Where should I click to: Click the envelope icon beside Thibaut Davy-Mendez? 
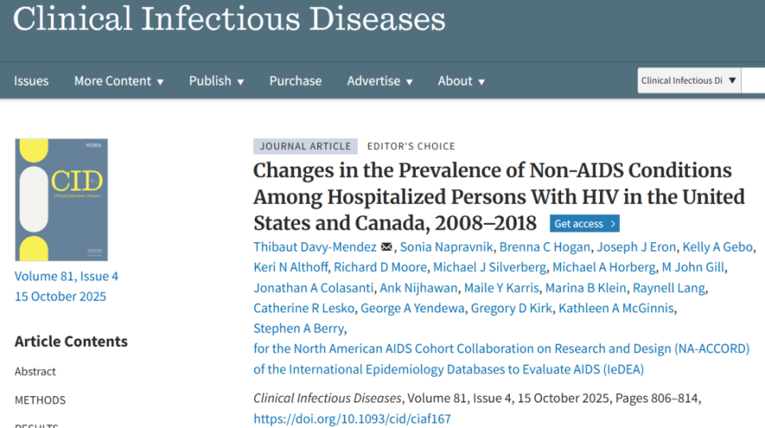pos(386,246)
